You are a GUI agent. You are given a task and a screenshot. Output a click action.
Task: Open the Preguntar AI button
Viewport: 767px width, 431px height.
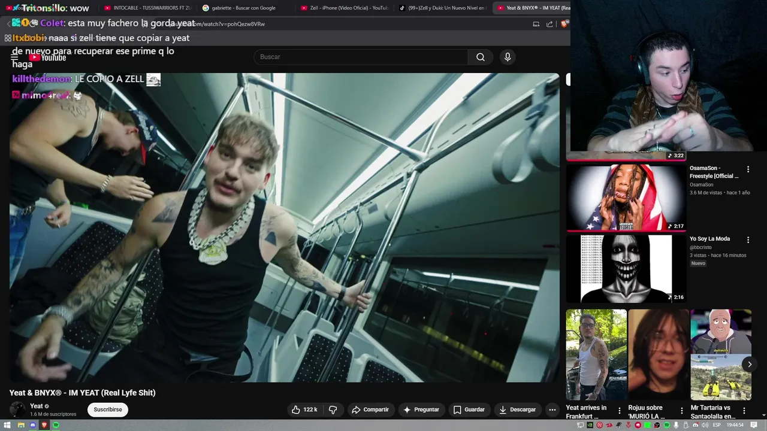421,409
